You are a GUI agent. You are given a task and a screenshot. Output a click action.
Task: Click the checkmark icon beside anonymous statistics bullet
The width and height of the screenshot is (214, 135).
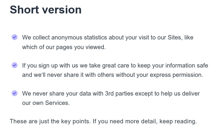pyautogui.click(x=14, y=37)
